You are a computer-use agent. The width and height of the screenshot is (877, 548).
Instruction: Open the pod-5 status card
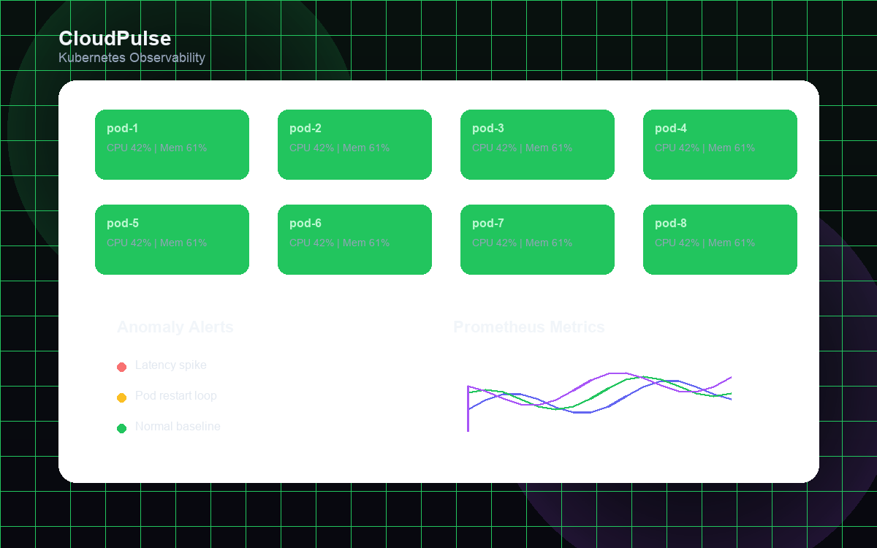tap(172, 240)
